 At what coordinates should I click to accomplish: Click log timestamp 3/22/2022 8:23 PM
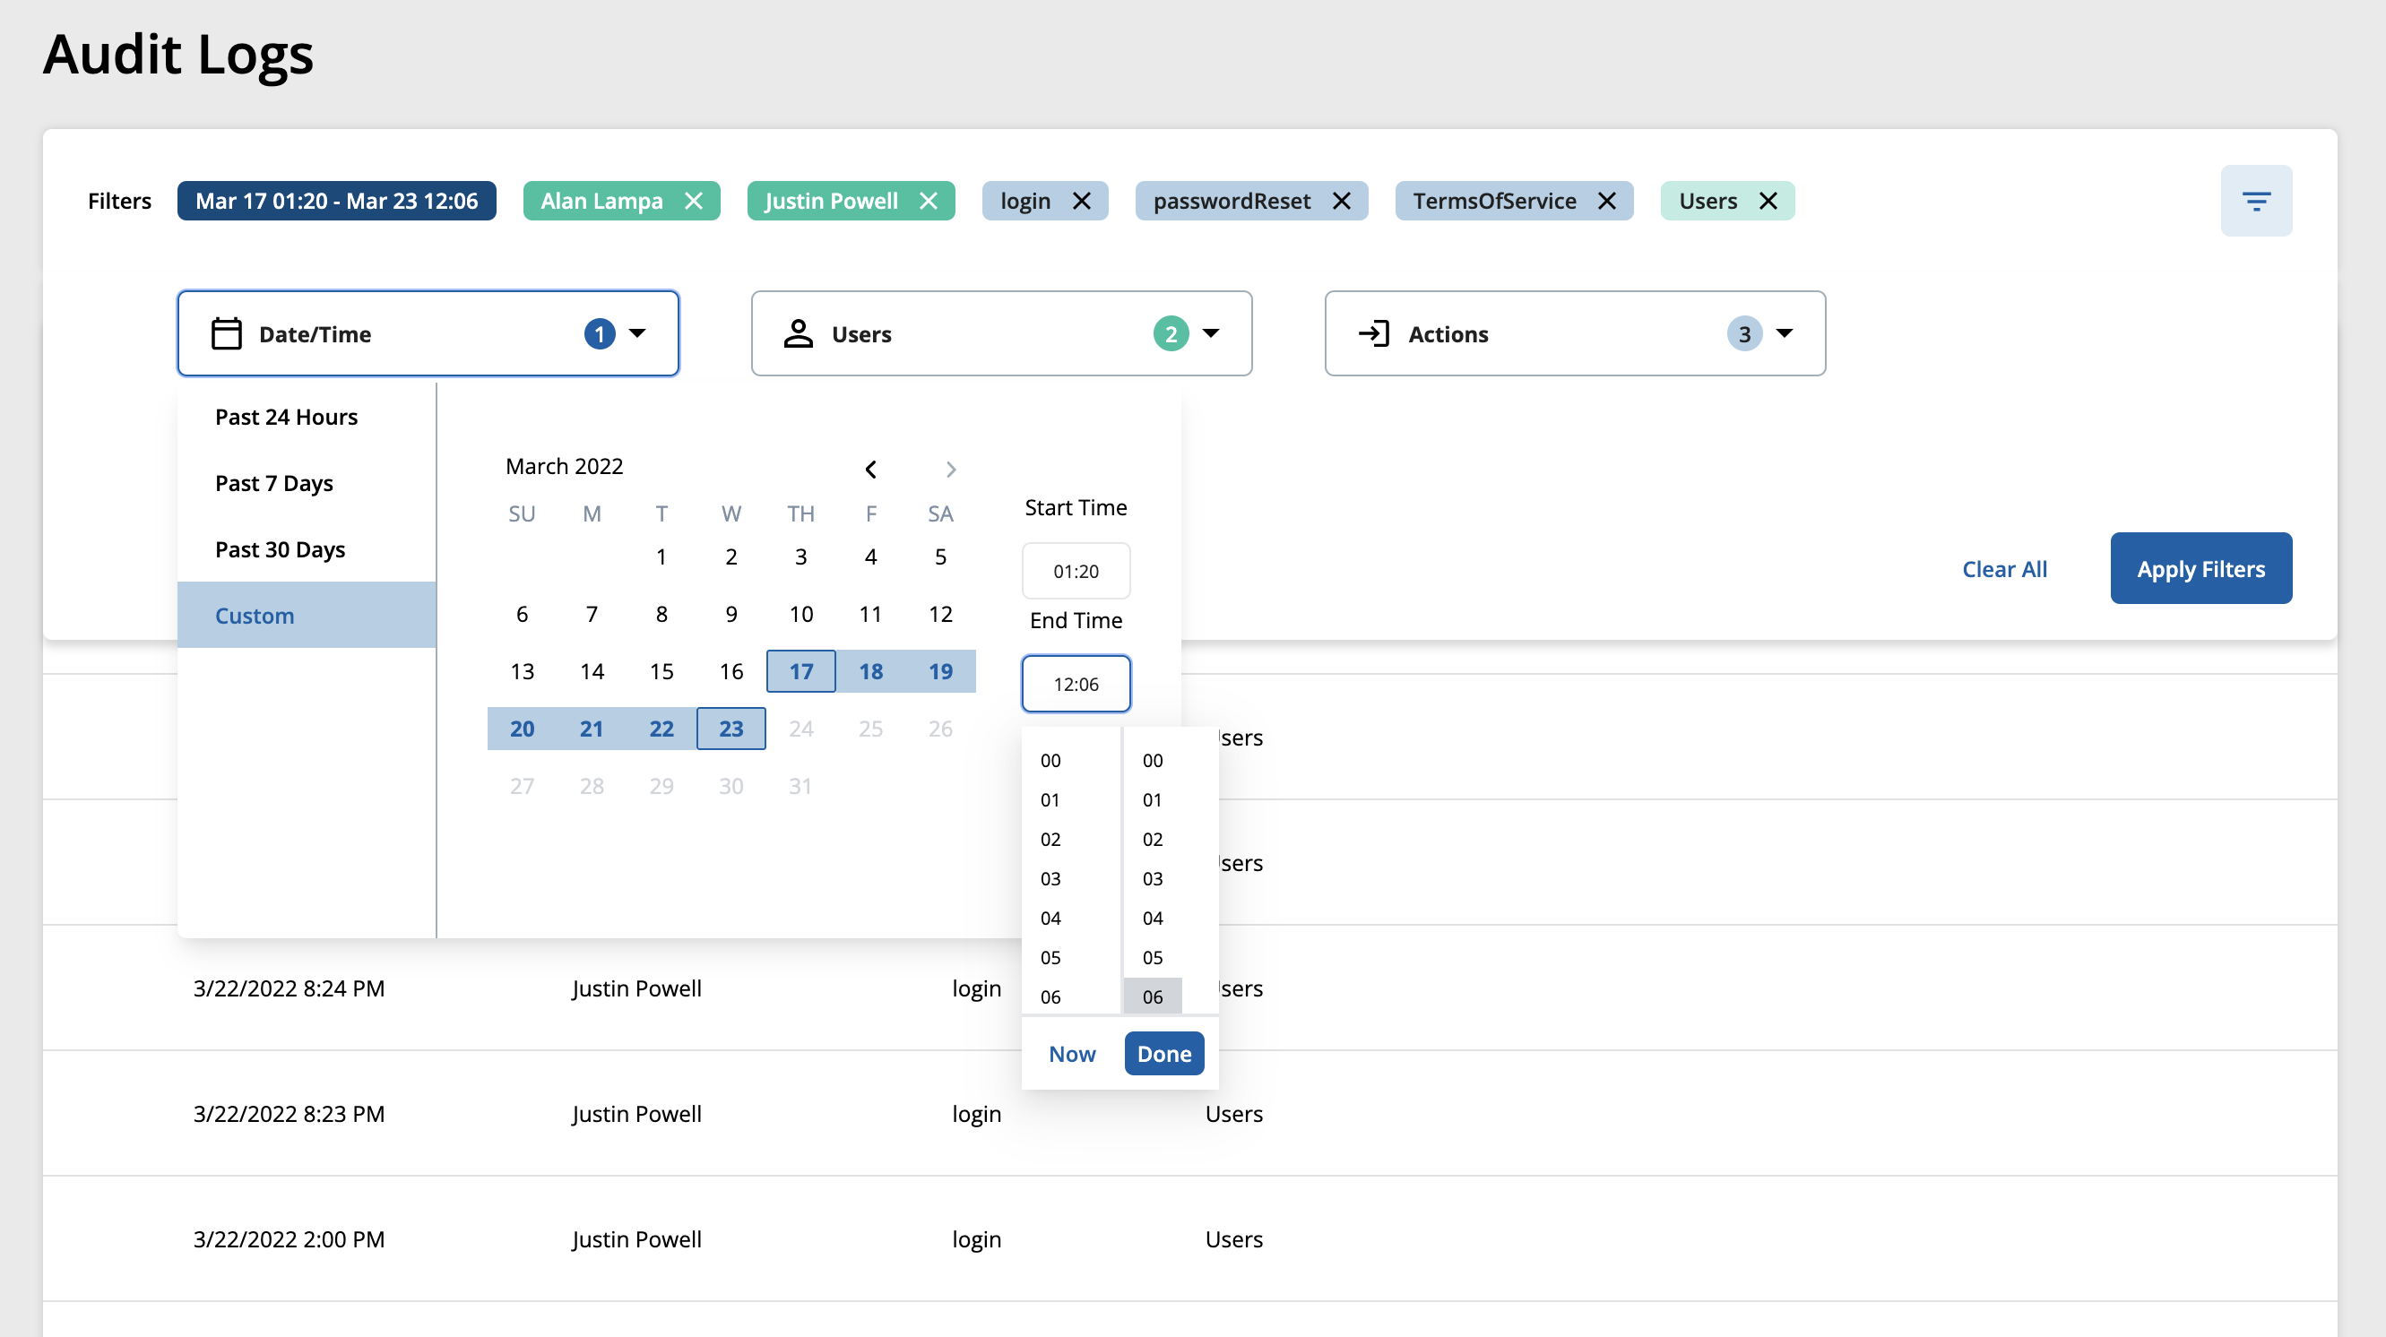[289, 1114]
